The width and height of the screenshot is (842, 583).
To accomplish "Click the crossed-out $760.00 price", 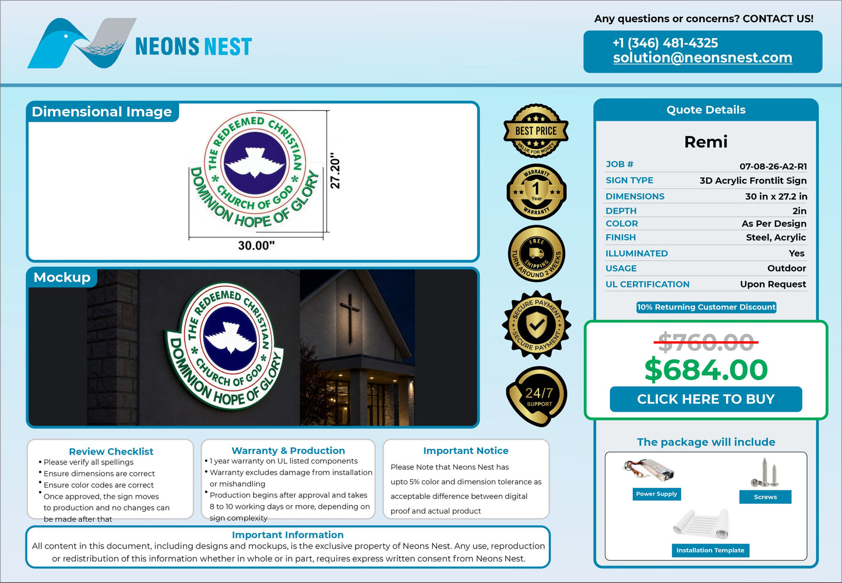I will (x=706, y=343).
